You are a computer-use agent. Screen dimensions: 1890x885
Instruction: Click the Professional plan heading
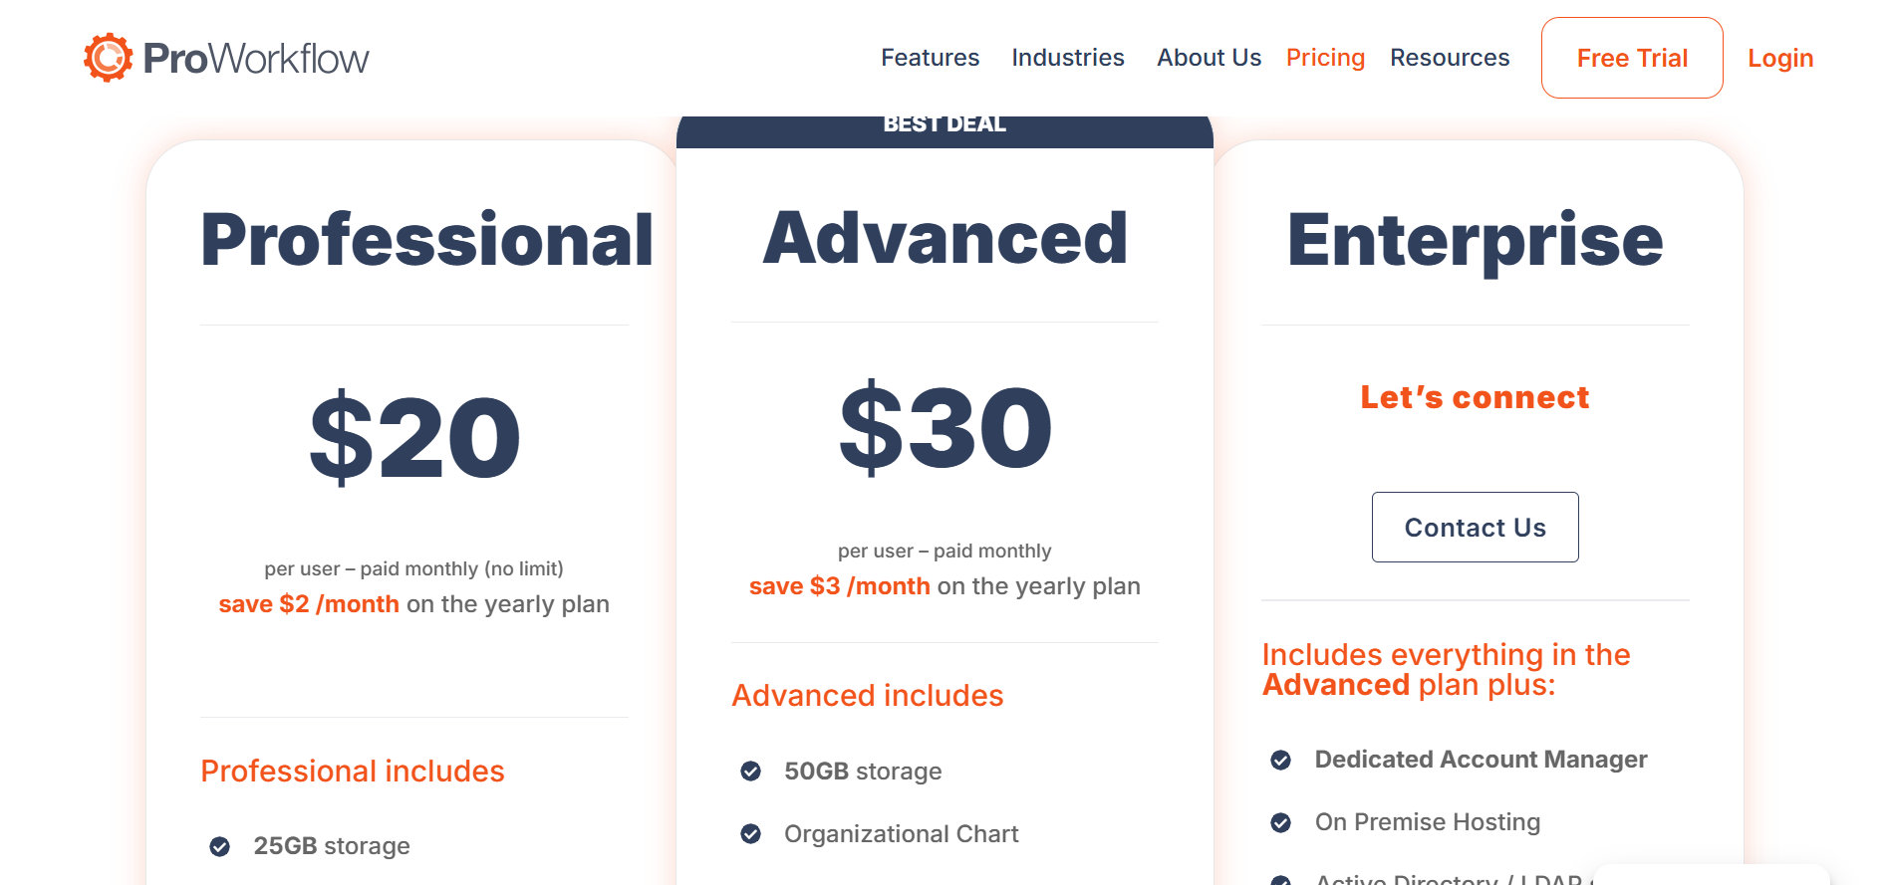click(x=426, y=240)
